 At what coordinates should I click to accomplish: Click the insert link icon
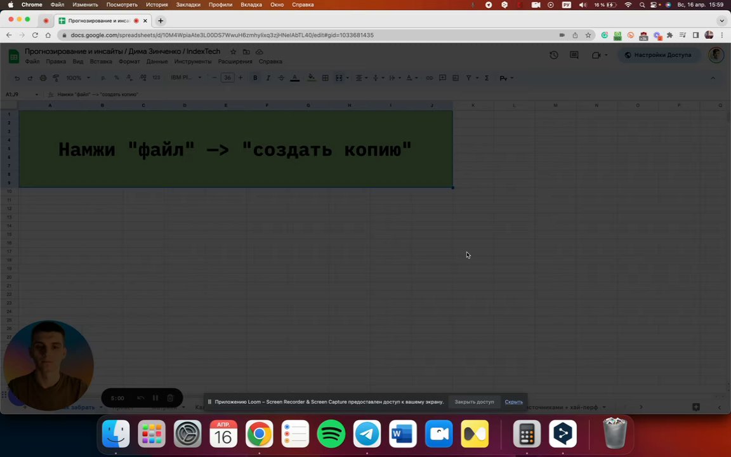[x=430, y=78]
